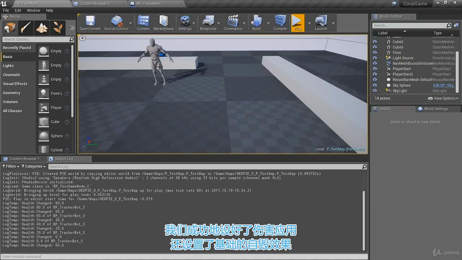Viewport: 462px width, 260px height.
Task: Start Play in editor
Action: pos(298,23)
